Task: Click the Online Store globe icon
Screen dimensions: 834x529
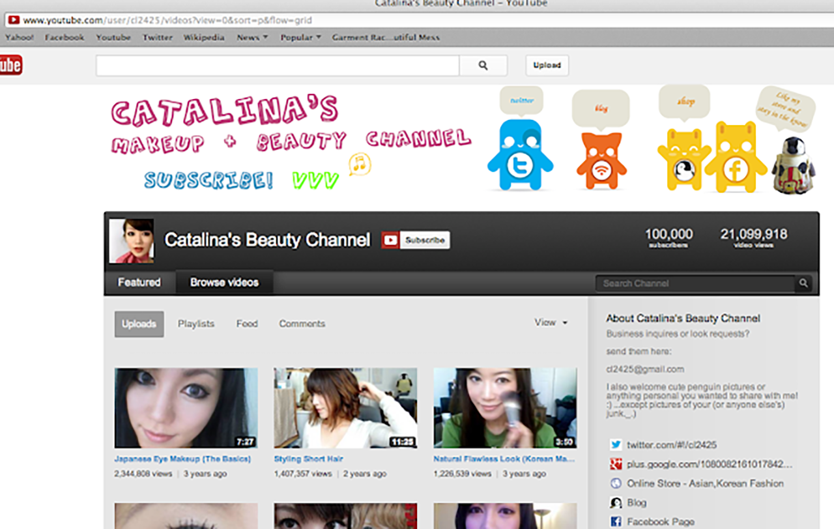Action: [x=616, y=483]
